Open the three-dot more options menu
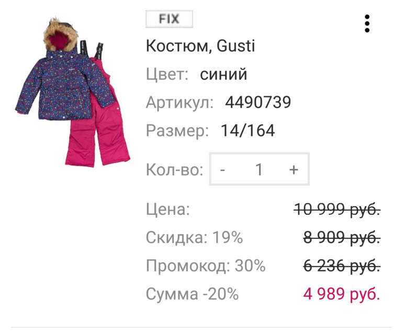The width and height of the screenshot is (403, 332). tap(367, 24)
